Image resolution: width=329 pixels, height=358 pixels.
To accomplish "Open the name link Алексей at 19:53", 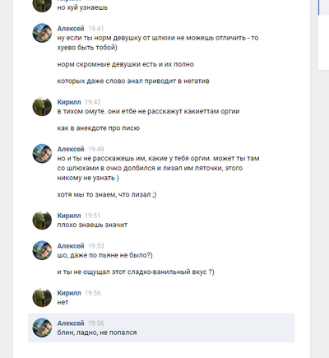I will 71,246.
